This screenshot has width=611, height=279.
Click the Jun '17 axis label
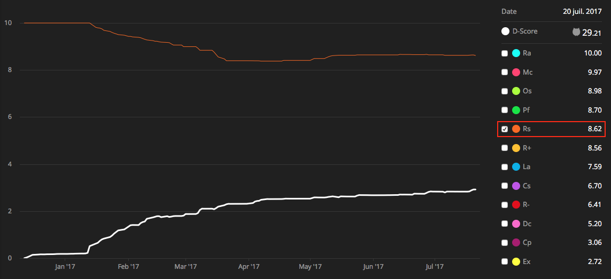[373, 267]
